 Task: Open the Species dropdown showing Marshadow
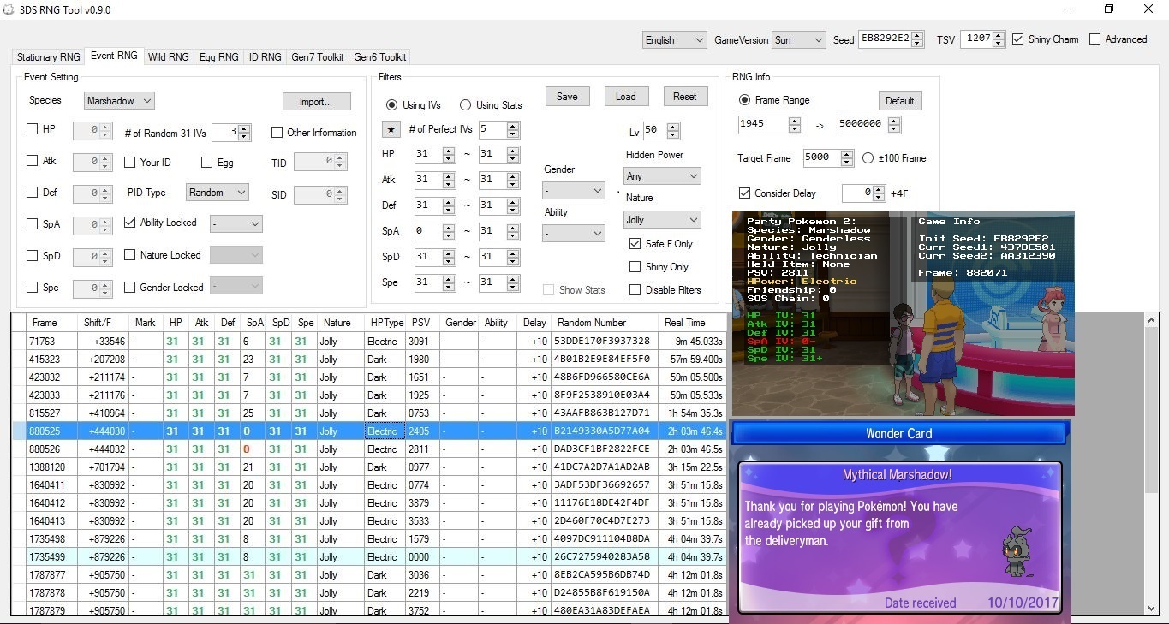[119, 101]
